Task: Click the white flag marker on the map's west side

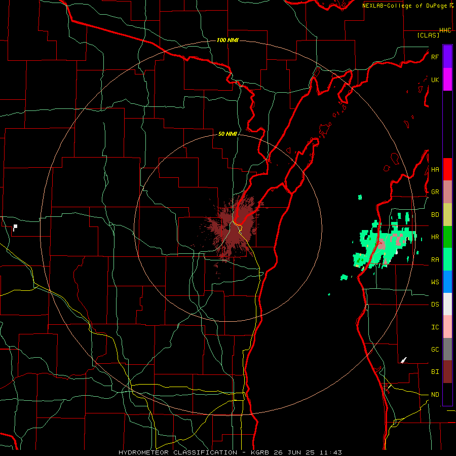Action: pyautogui.click(x=15, y=227)
